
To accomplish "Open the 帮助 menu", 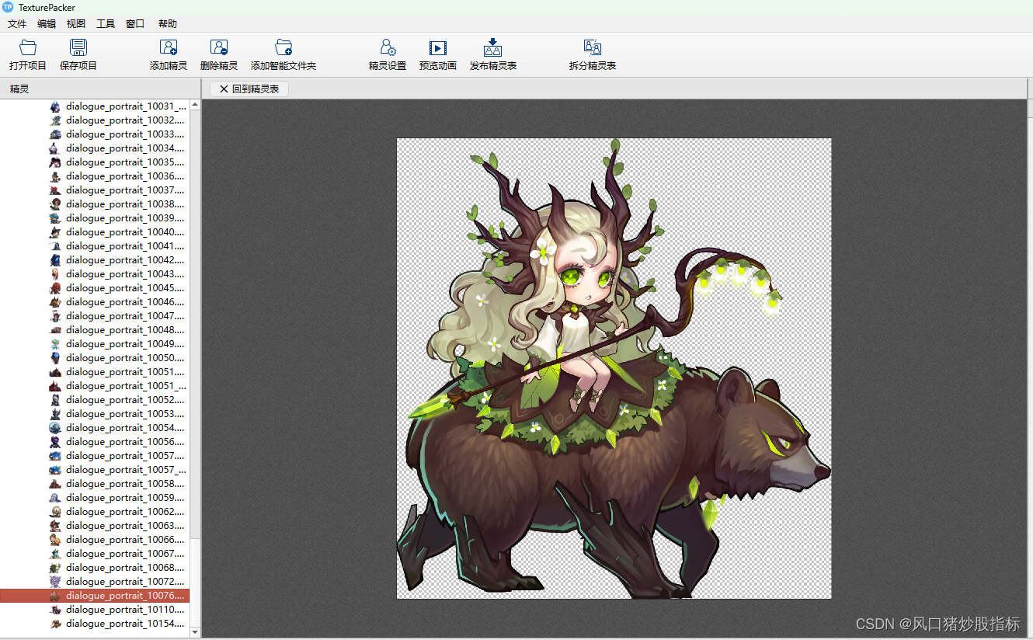I will 168,24.
